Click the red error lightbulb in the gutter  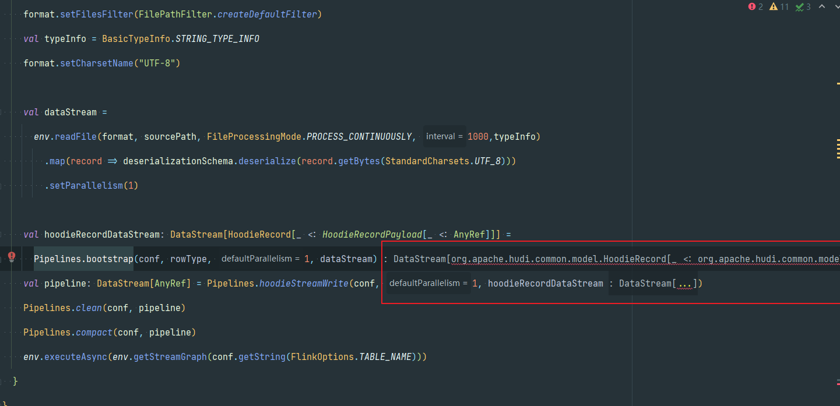[x=11, y=256]
